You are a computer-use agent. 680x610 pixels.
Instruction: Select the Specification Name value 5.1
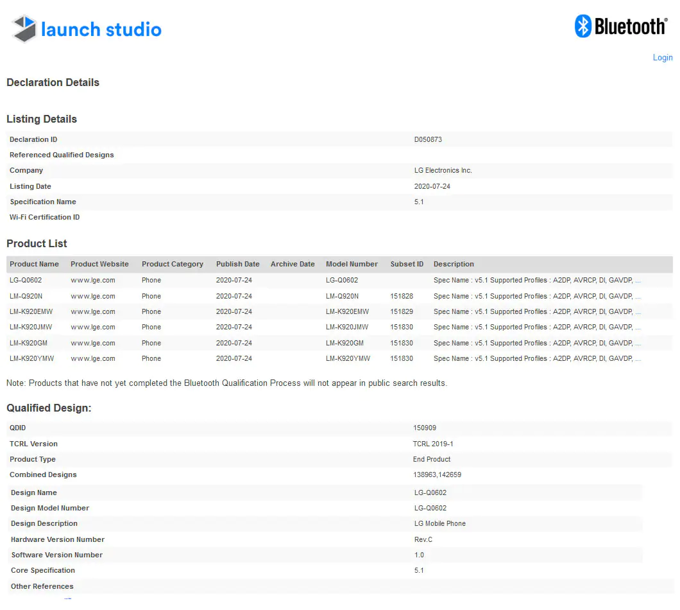coord(419,202)
